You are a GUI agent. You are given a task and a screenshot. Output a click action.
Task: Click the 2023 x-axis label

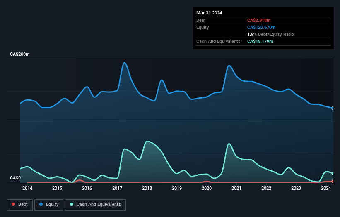(296, 188)
